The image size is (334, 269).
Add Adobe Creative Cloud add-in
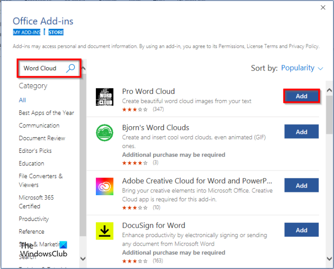(x=301, y=186)
